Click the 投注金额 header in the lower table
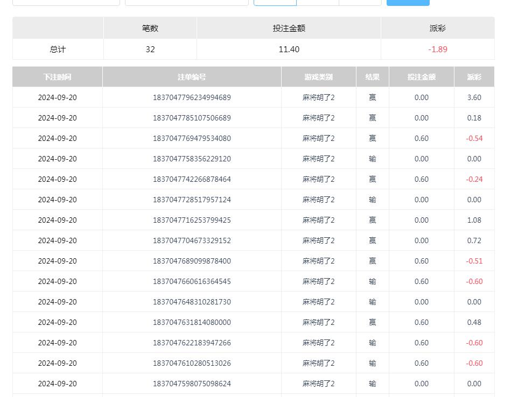The width and height of the screenshot is (511, 397). coord(421,77)
